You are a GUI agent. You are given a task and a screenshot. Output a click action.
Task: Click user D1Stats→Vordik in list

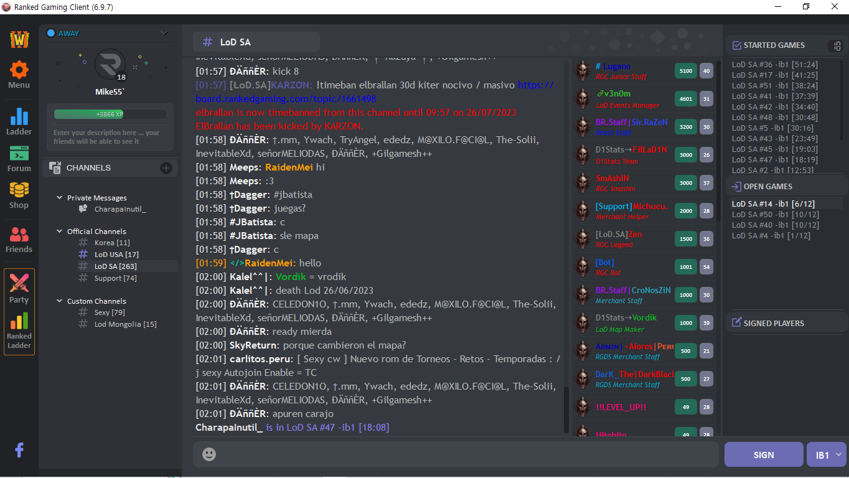(626, 318)
